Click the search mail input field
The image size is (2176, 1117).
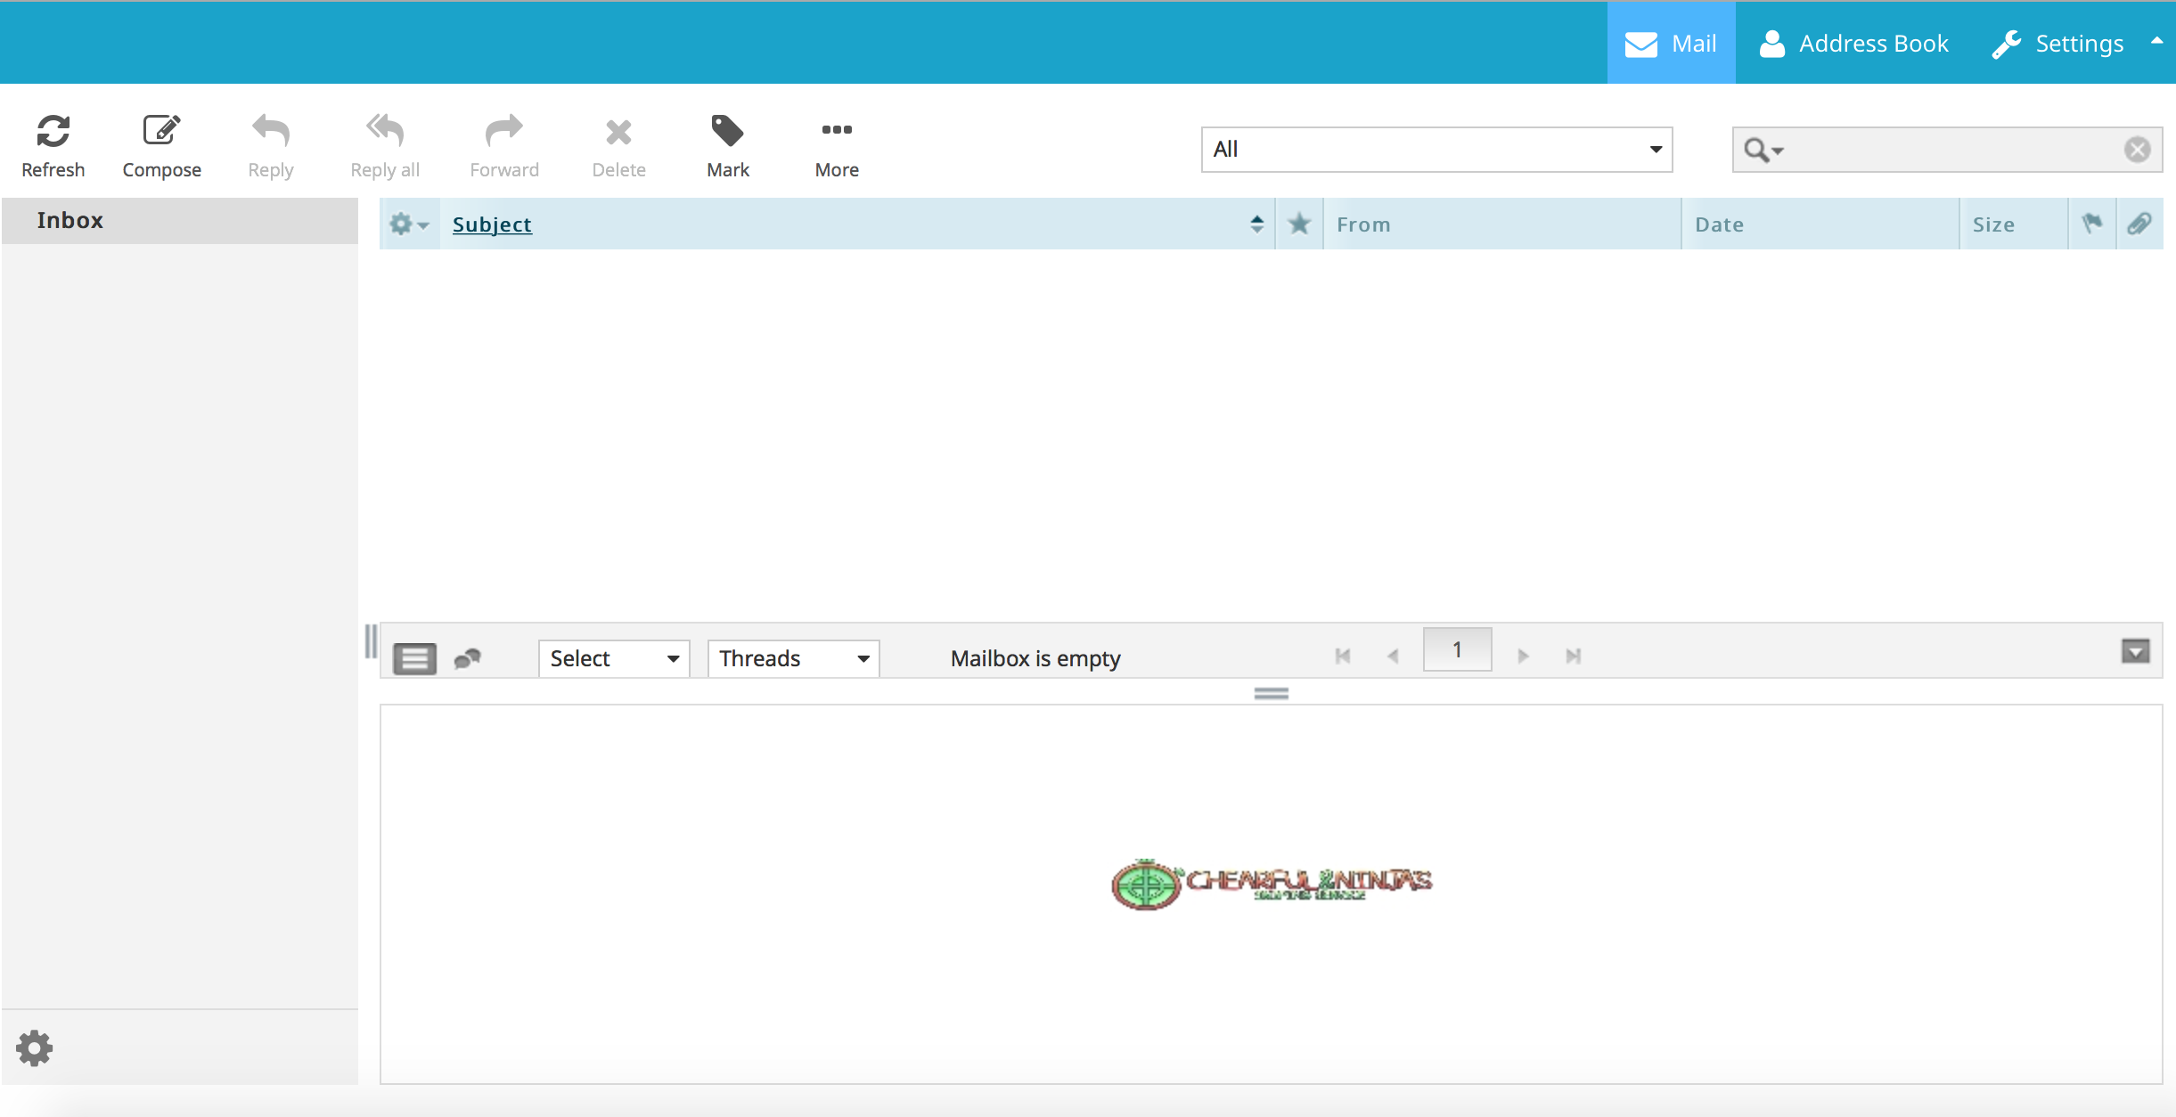1951,150
